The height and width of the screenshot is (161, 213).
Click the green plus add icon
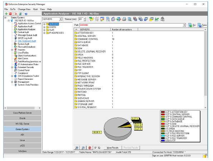(x=6, y=14)
